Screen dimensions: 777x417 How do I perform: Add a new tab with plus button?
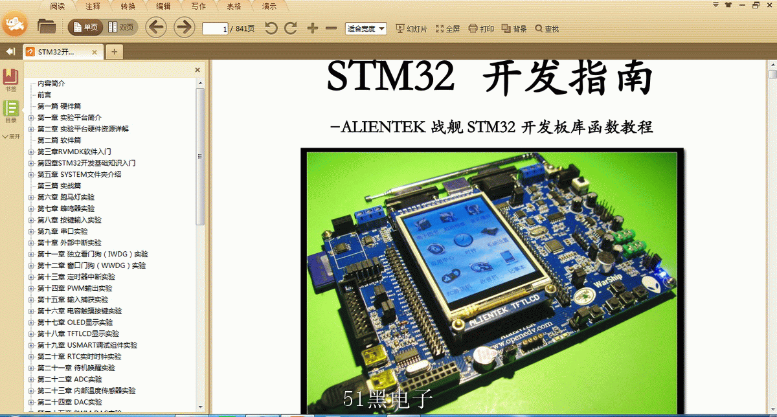pyautogui.click(x=114, y=52)
